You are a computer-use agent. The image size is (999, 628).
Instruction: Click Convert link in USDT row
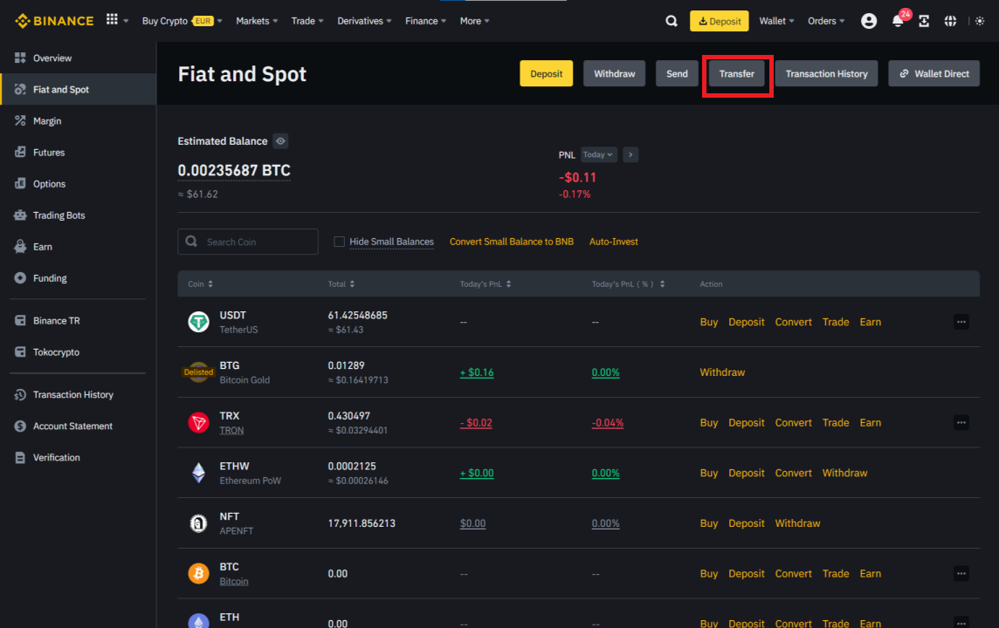(793, 322)
